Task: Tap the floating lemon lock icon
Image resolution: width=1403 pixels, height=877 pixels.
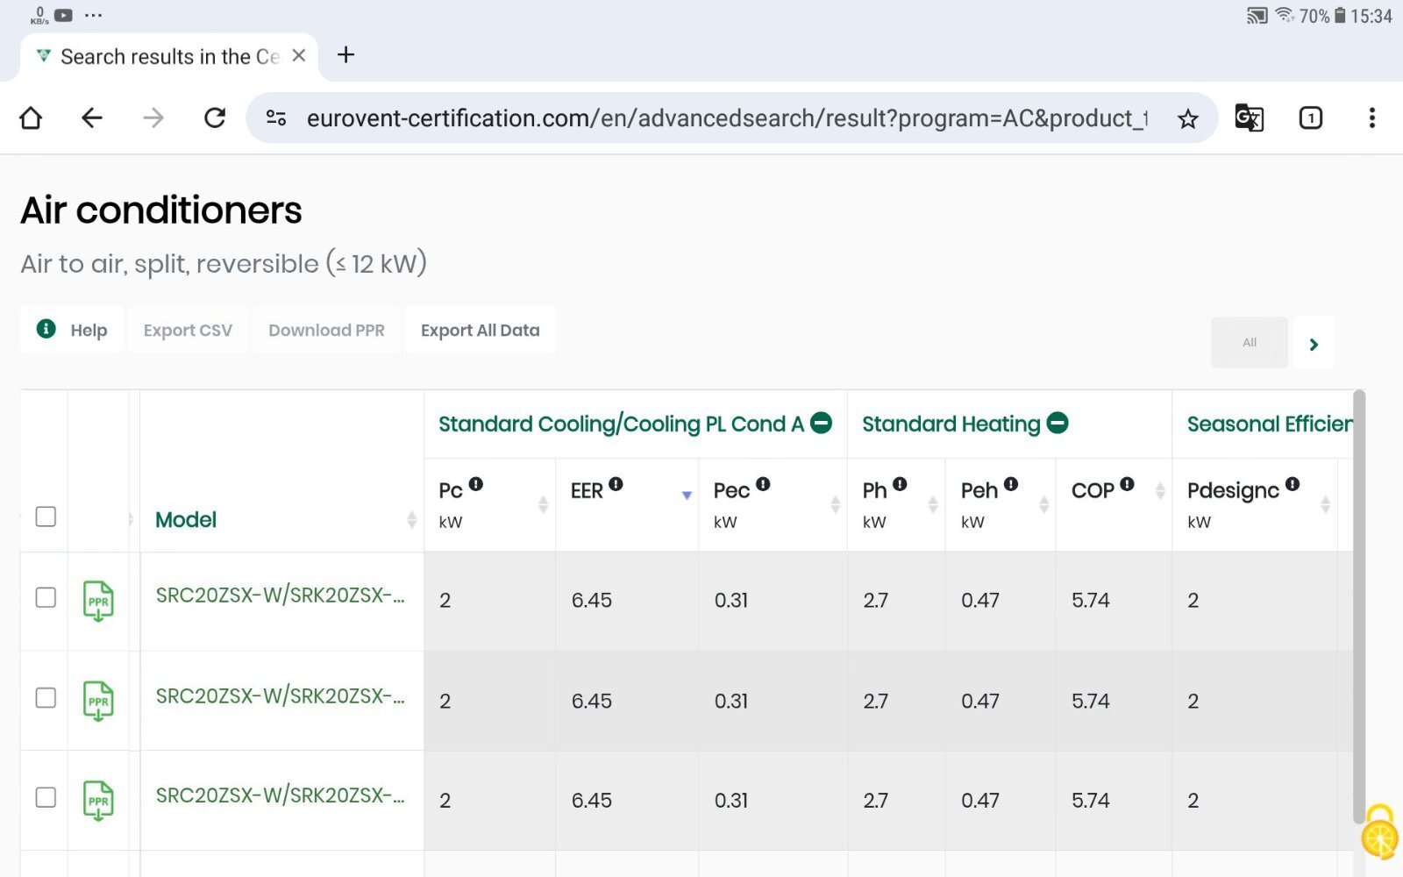Action: click(1380, 832)
